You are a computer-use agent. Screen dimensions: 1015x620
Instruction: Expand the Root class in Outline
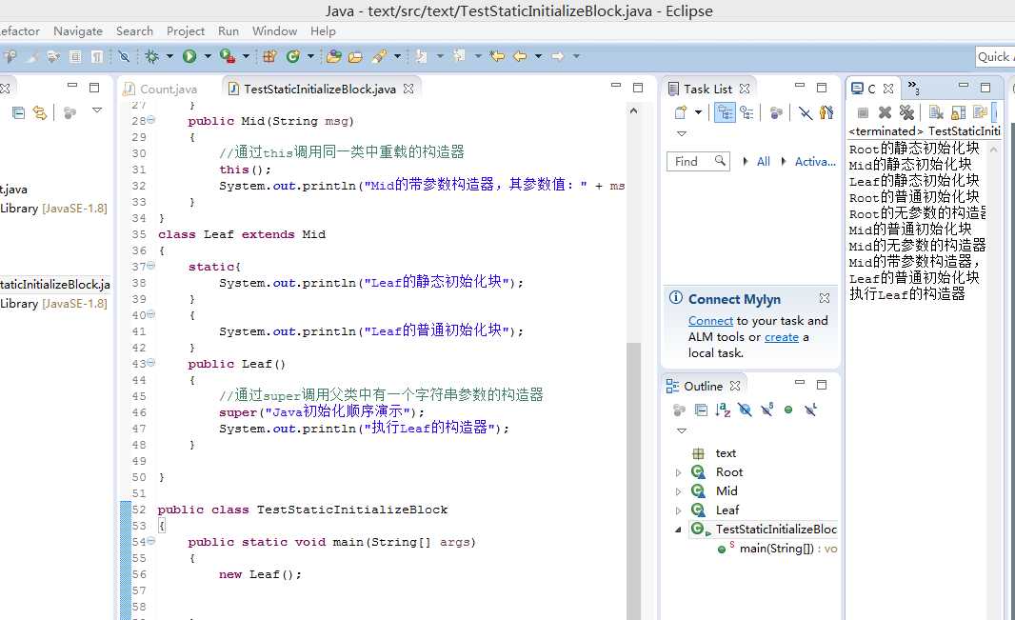pos(678,472)
